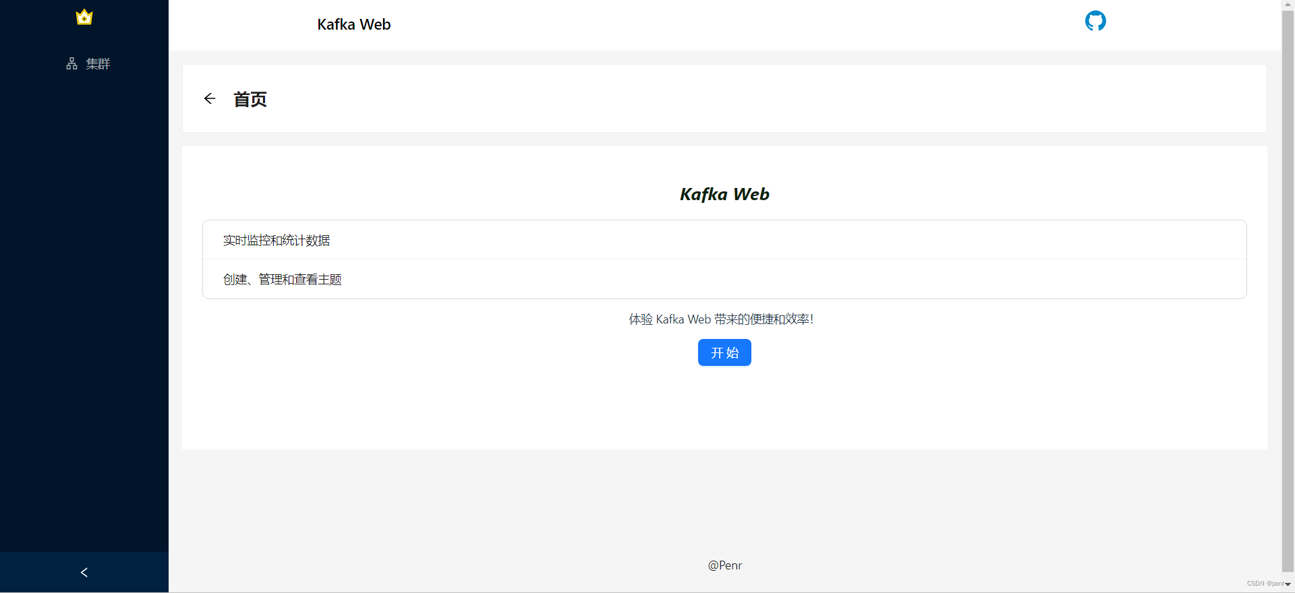
Task: Open the 集群 cluster menu item
Action: point(84,63)
